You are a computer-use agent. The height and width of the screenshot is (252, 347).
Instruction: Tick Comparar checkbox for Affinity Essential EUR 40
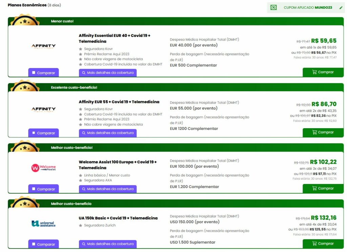(34, 73)
